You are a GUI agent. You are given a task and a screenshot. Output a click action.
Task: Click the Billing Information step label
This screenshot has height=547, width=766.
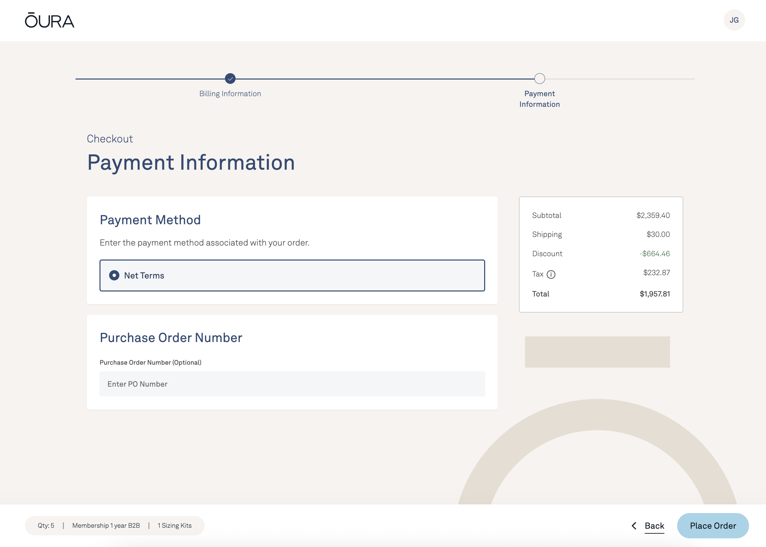pyautogui.click(x=230, y=93)
